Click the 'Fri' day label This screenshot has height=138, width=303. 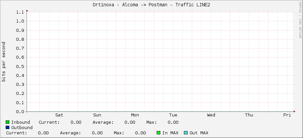(x=287, y=115)
